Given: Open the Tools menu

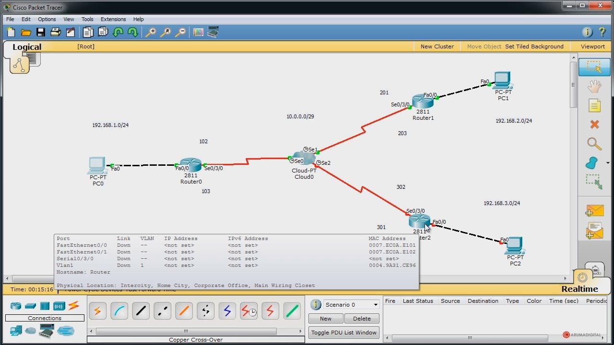Looking at the screenshot, I should coord(87,19).
